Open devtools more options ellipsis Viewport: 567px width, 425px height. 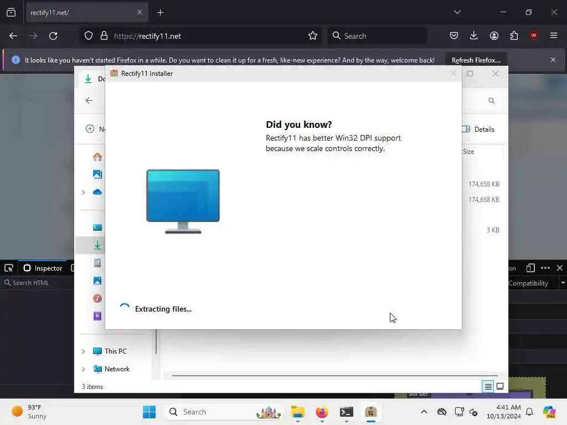[x=545, y=268]
